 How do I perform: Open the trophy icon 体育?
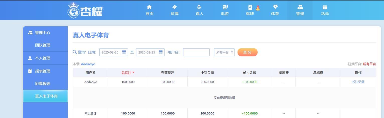pos(275,7)
